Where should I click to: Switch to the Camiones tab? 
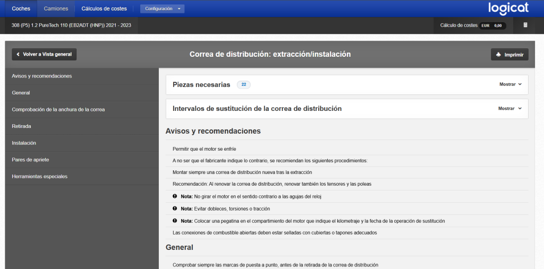[x=56, y=8]
